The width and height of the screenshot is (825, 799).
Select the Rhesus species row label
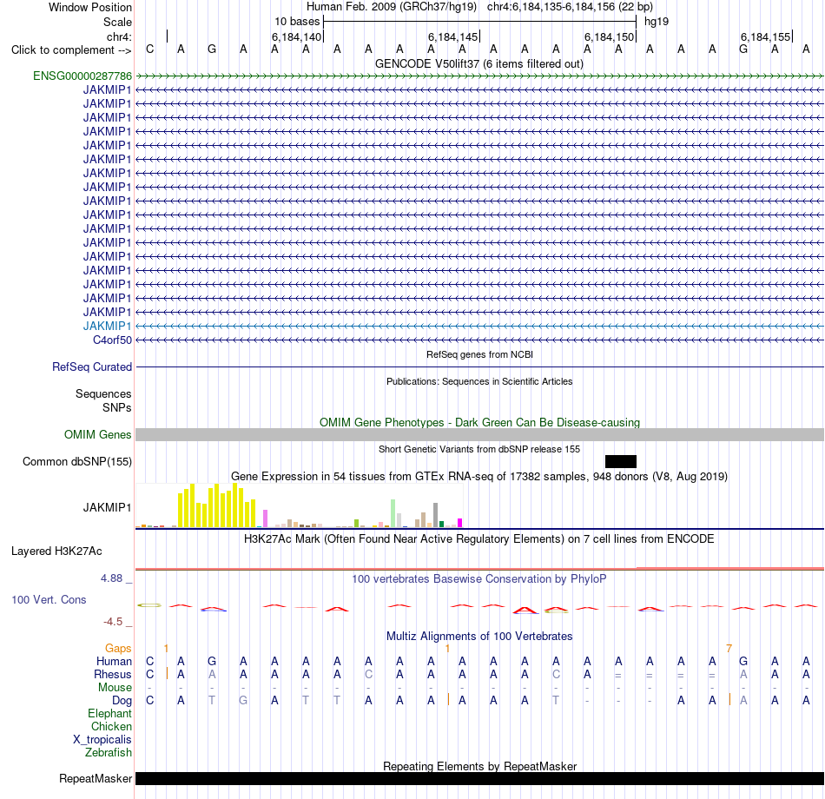pyautogui.click(x=113, y=674)
